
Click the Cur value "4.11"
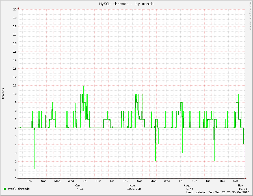tap(80, 189)
